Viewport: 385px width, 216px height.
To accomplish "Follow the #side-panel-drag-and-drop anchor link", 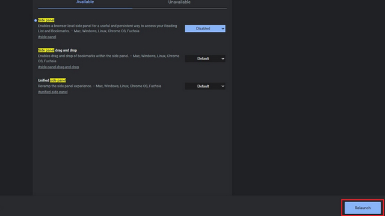I will point(58,67).
